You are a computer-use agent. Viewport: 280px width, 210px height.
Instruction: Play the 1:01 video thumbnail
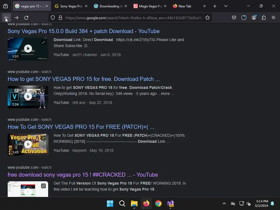click(28, 49)
